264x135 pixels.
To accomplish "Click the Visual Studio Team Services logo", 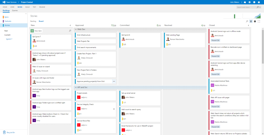I will pos(4,2).
